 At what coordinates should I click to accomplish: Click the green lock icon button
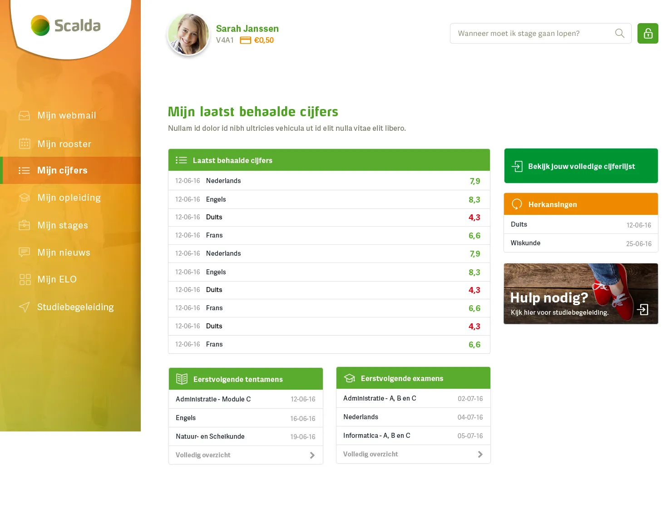point(647,34)
